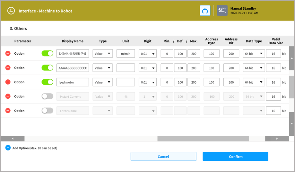Remove the first option row with minus icon
The image size is (295, 172).
coord(8,54)
